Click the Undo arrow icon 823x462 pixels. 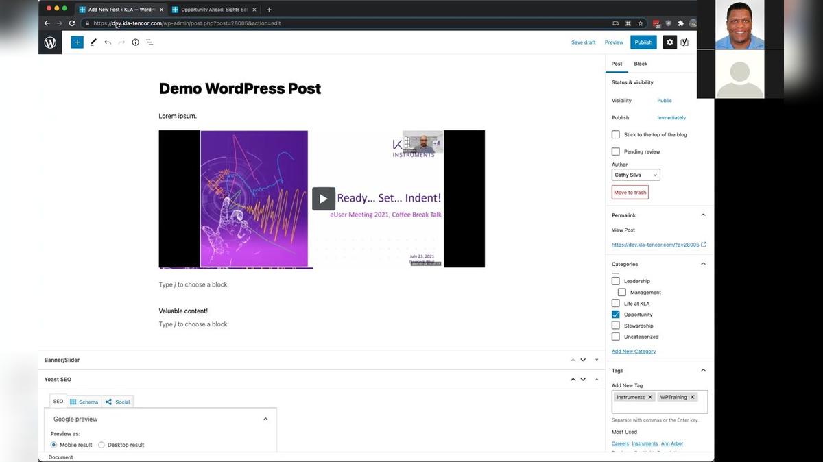[108, 42]
